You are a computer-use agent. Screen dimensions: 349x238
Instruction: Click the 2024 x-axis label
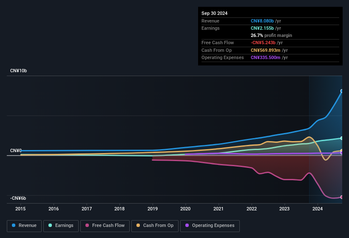318,209
